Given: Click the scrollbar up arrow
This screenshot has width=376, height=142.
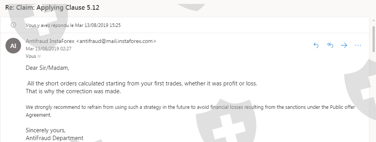Looking at the screenshot, I should click(x=374, y=21).
